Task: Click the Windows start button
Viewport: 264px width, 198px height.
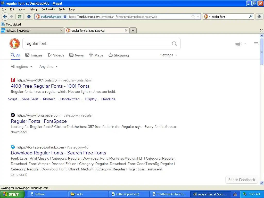Action: click(12, 194)
